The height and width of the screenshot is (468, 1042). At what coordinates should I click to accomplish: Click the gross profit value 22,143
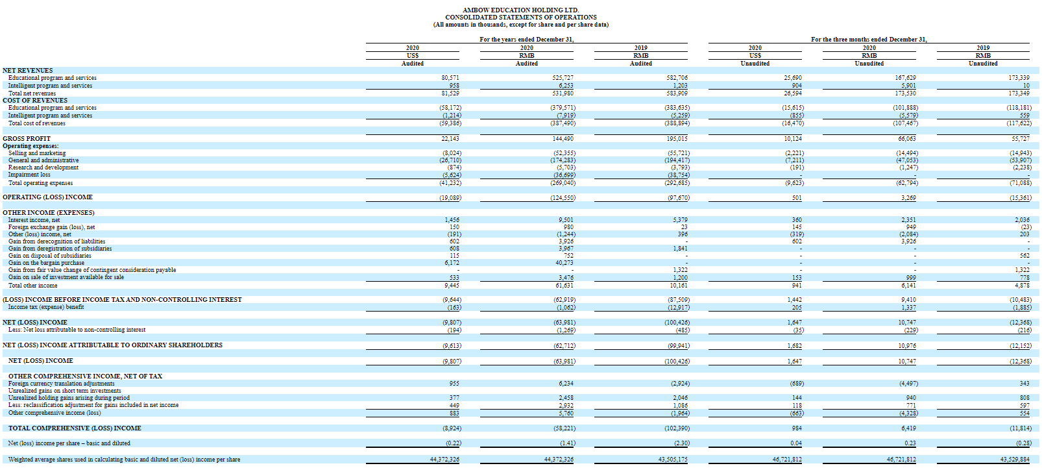pos(450,138)
